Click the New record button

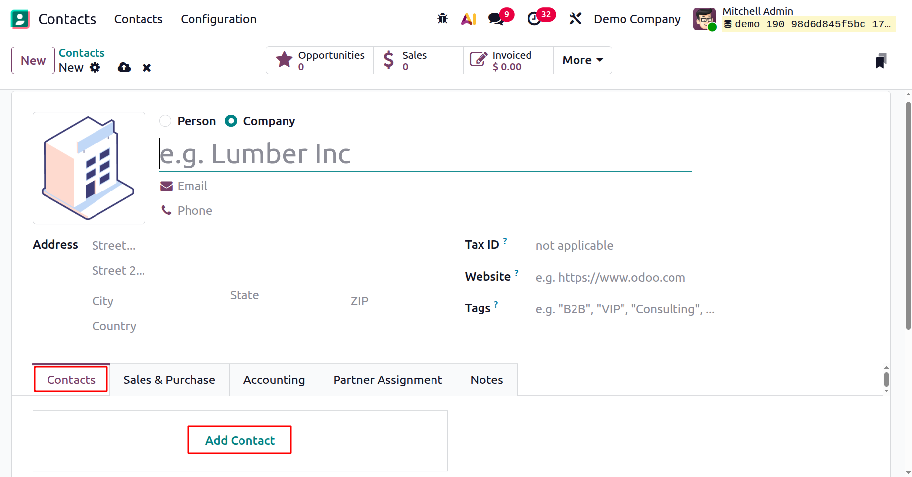click(33, 60)
